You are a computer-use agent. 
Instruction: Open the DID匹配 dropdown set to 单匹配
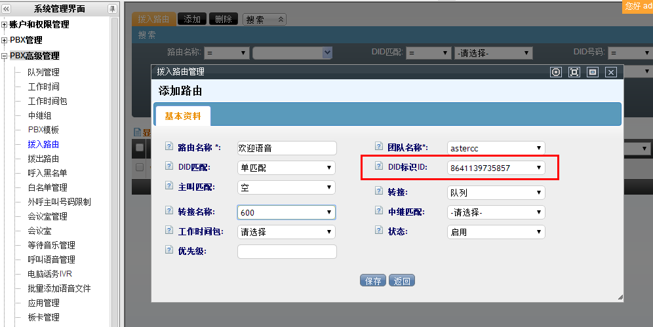coord(286,168)
